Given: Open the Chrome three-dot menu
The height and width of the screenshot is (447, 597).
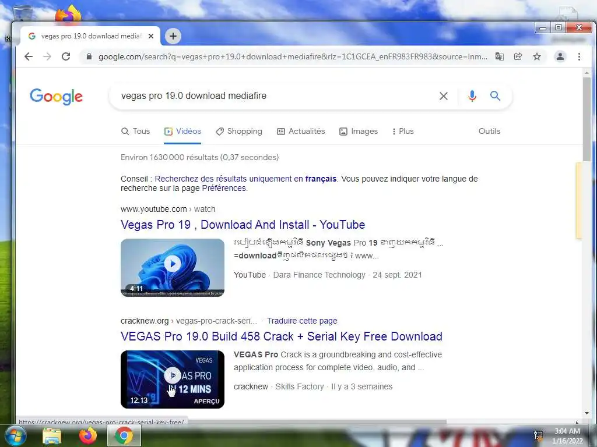Looking at the screenshot, I should pos(579,56).
